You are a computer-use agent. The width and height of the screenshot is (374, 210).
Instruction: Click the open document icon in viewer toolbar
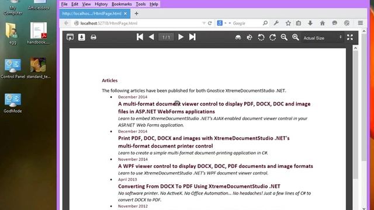coord(70,37)
